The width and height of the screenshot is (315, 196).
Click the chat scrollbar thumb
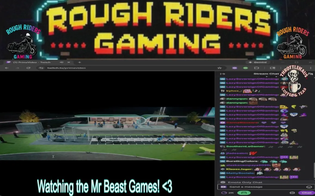point(314,170)
